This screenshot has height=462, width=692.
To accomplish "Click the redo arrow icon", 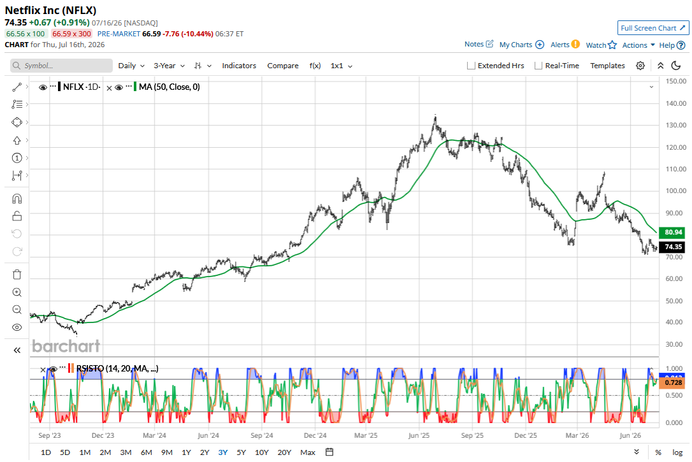I will [17, 252].
